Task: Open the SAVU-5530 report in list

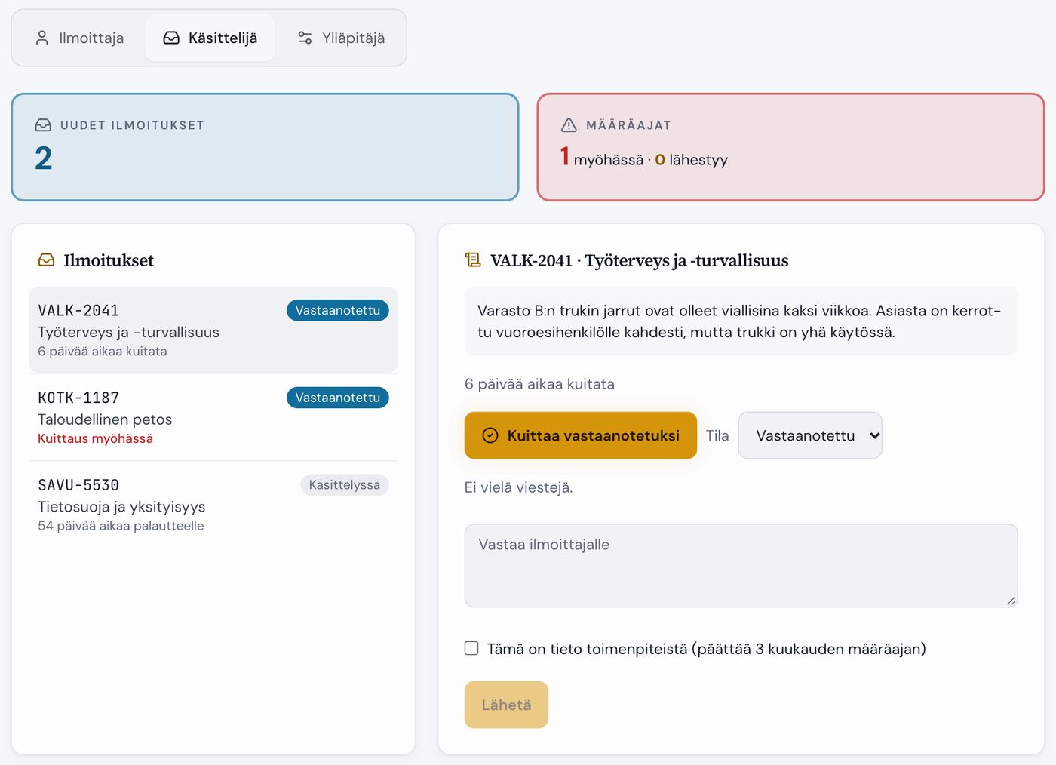Action: pos(213,505)
